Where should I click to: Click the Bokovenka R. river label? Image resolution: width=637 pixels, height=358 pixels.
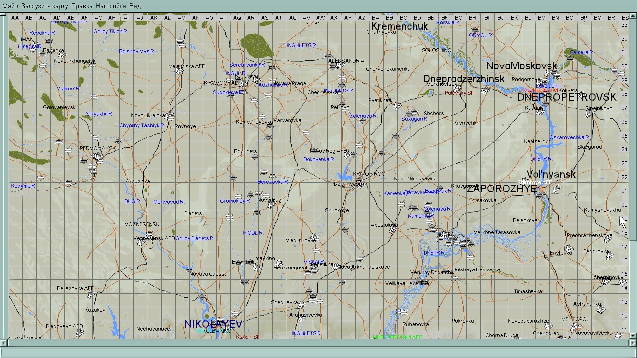(318, 159)
